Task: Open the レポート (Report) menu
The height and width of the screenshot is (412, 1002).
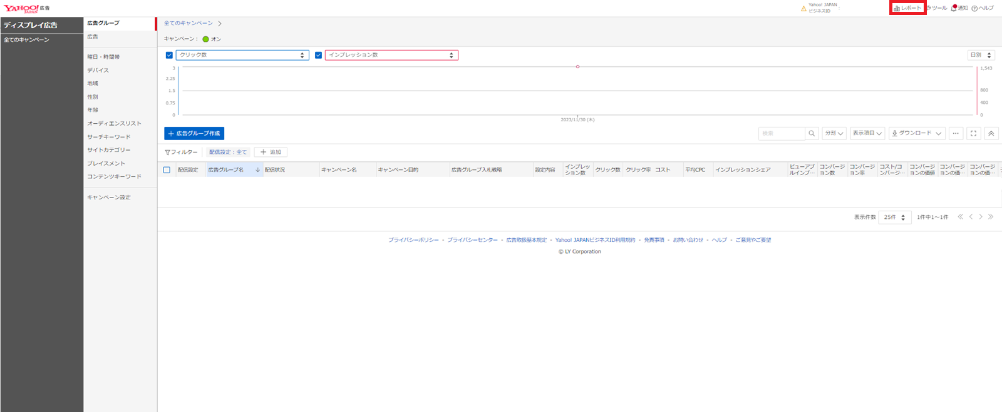Action: 907,8
